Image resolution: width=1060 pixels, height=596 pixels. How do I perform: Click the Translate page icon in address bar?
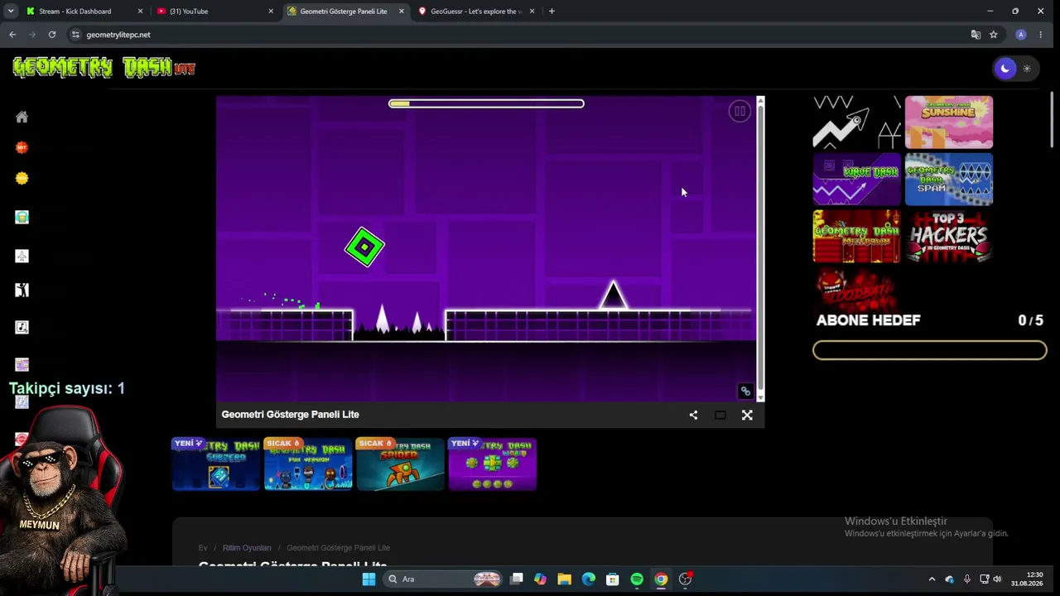point(976,35)
